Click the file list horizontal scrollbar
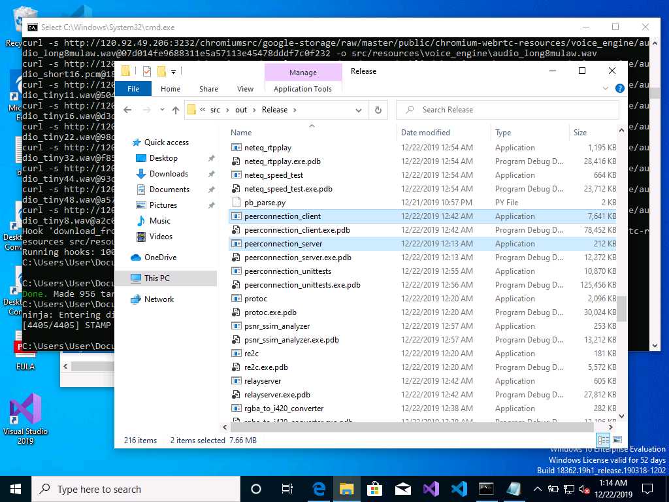The height and width of the screenshot is (502, 669). [x=412, y=427]
